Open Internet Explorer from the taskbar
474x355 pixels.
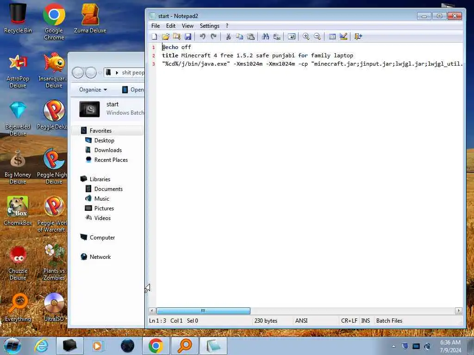(41, 346)
